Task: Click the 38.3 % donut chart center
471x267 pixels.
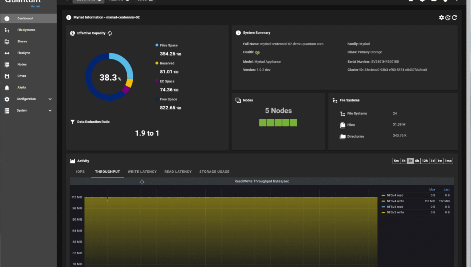Action: (x=109, y=77)
